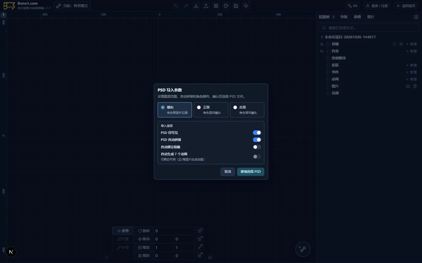Click the 登录 / 注册 button
Image resolution: width=422 pixels, height=263 pixels.
pyautogui.click(x=377, y=6)
